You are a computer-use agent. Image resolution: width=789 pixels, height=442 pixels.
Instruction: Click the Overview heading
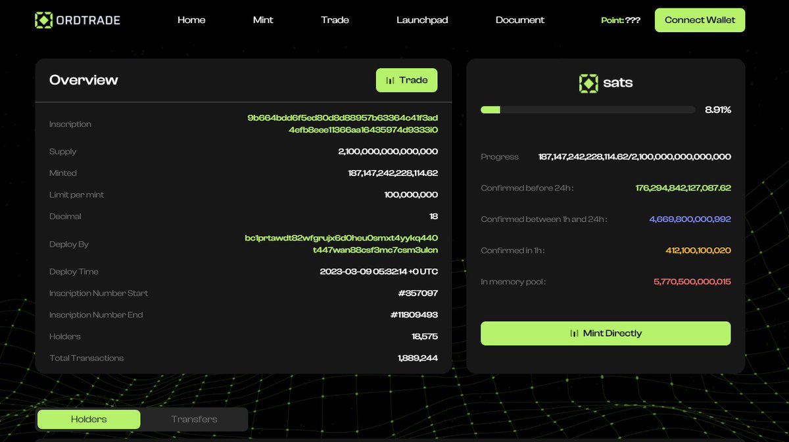84,80
